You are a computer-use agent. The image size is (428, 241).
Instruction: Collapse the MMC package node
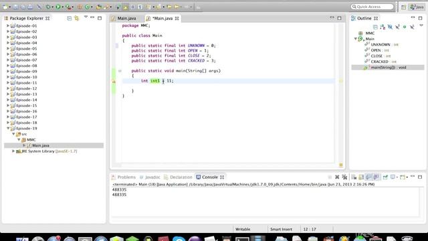pos(19,140)
